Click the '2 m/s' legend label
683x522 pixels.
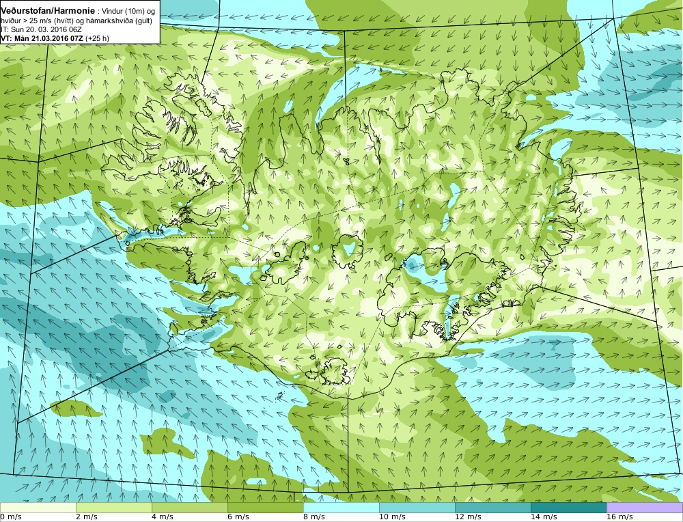pos(87,517)
